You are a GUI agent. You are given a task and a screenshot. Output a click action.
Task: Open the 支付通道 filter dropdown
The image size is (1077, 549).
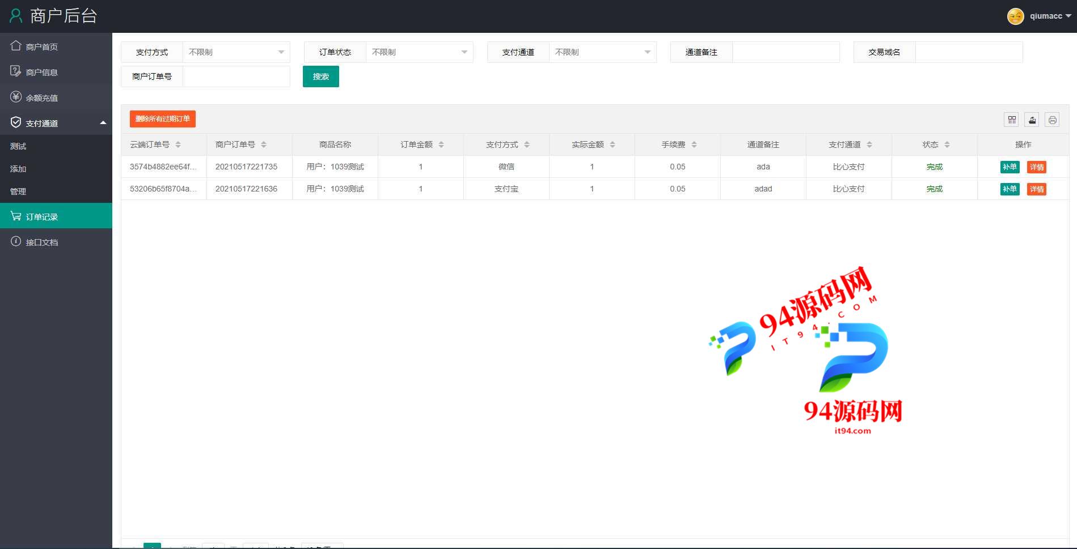tap(602, 52)
